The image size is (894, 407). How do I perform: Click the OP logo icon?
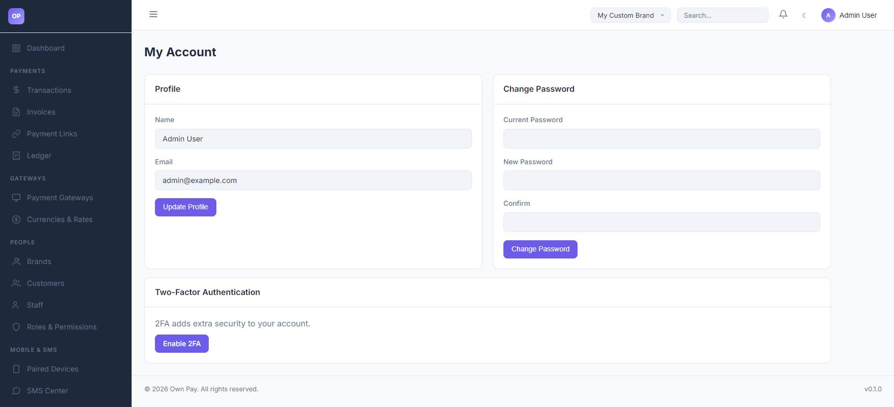(x=16, y=16)
